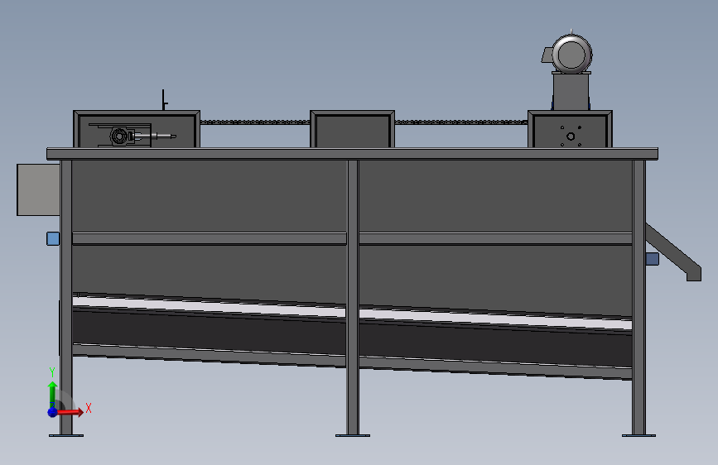Select the bearing unit inside left top housing

click(x=120, y=136)
